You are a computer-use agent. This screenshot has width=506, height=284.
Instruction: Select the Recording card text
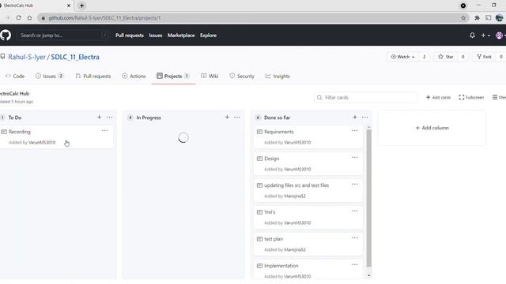point(19,132)
